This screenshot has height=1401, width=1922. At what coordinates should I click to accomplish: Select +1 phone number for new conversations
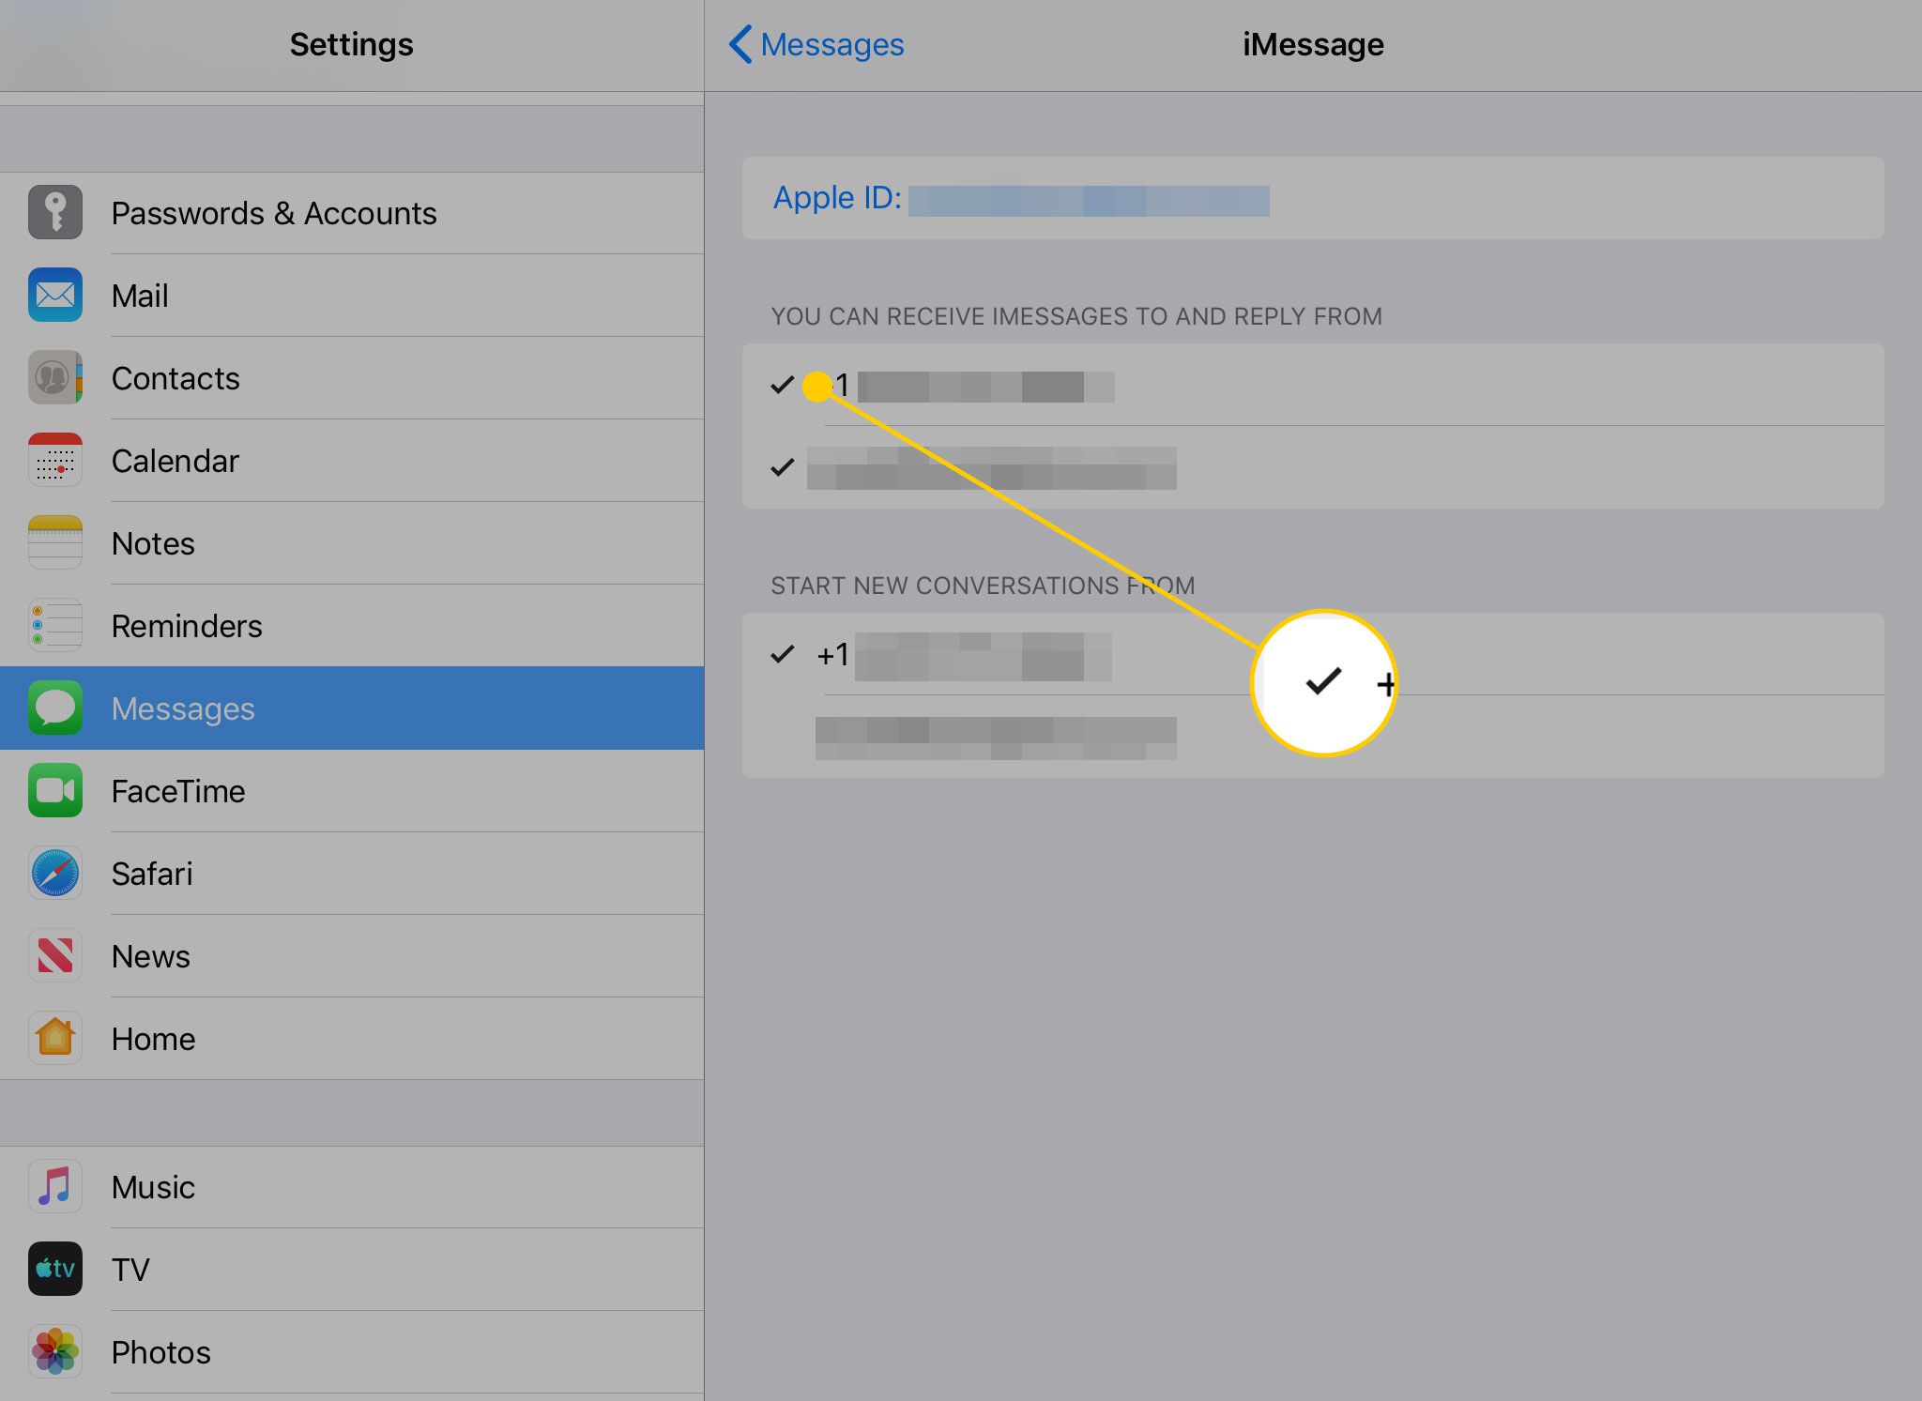tap(1313, 654)
